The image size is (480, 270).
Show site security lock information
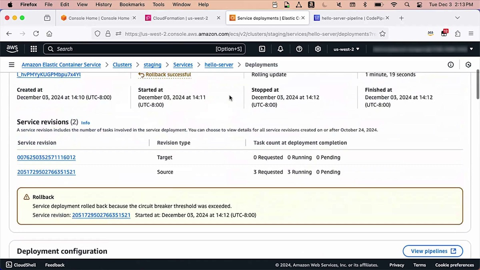(108, 34)
